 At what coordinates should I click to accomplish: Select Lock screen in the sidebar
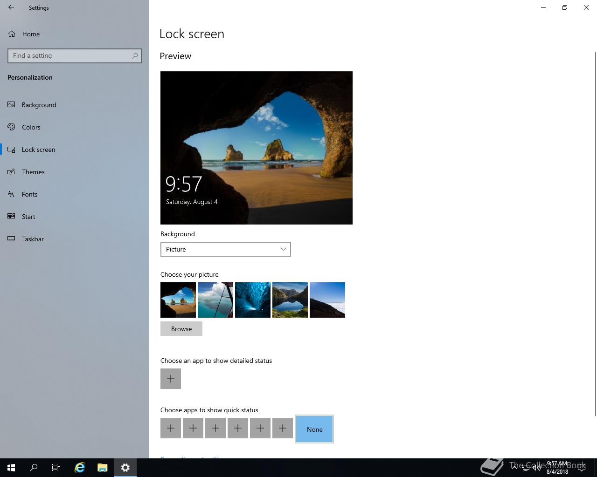[x=75, y=150]
